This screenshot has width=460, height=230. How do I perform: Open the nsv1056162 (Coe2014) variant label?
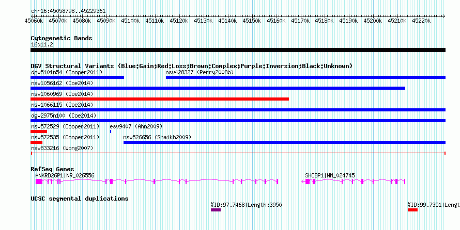[62, 83]
